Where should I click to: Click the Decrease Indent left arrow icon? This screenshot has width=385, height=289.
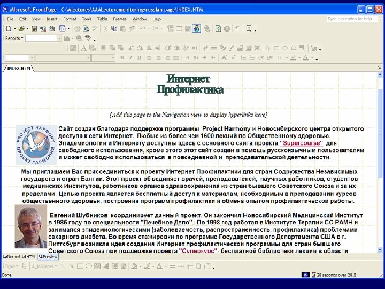(x=213, y=58)
